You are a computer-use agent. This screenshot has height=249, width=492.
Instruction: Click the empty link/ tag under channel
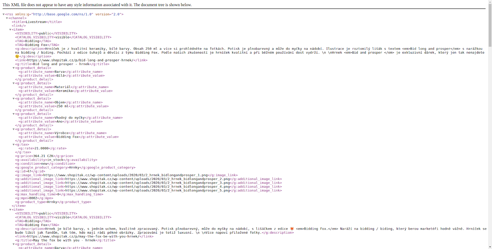click(x=19, y=26)
